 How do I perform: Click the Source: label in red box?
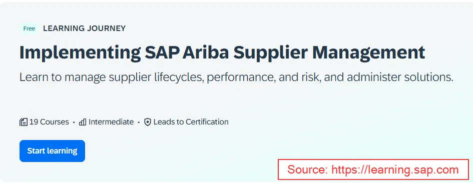click(308, 169)
